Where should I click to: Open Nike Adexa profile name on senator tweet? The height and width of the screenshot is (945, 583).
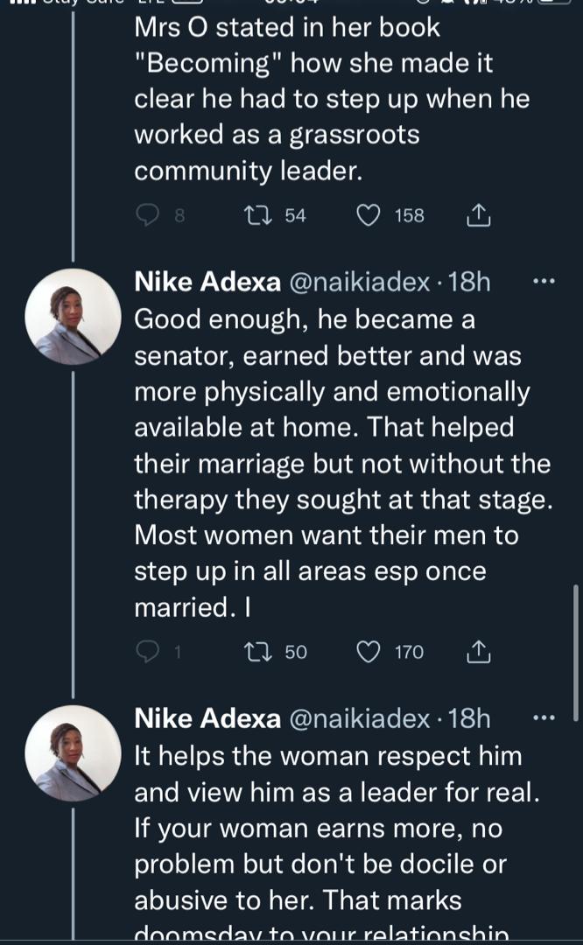[x=207, y=282]
